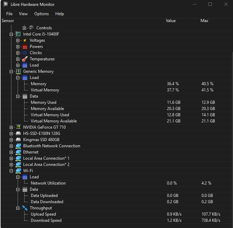The height and width of the screenshot is (228, 233).
Task: Open the File menu
Action: point(9,14)
